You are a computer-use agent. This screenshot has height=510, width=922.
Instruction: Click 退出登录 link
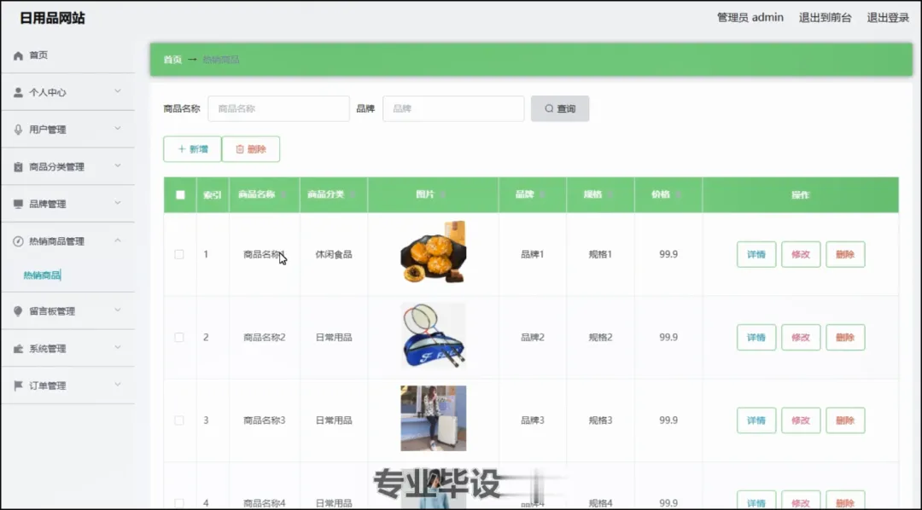888,18
